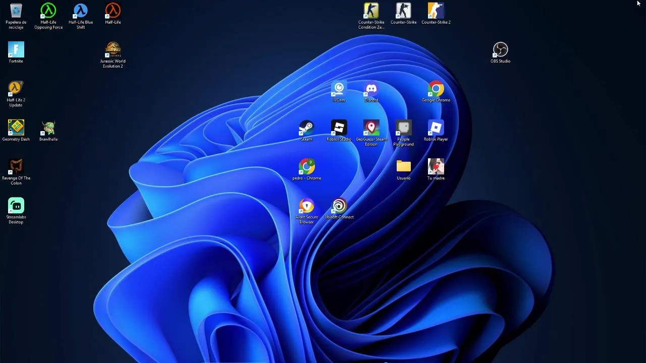
Task: Open the Fortnite desktop shortcut
Action: (x=16, y=49)
